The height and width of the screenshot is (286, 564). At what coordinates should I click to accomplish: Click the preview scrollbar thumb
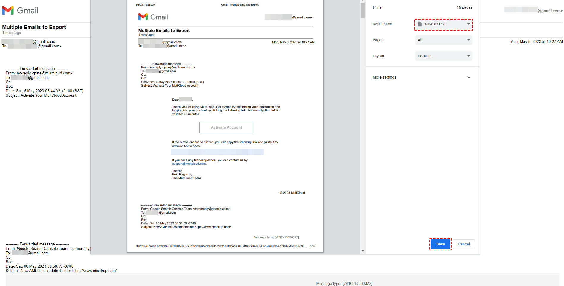click(363, 11)
